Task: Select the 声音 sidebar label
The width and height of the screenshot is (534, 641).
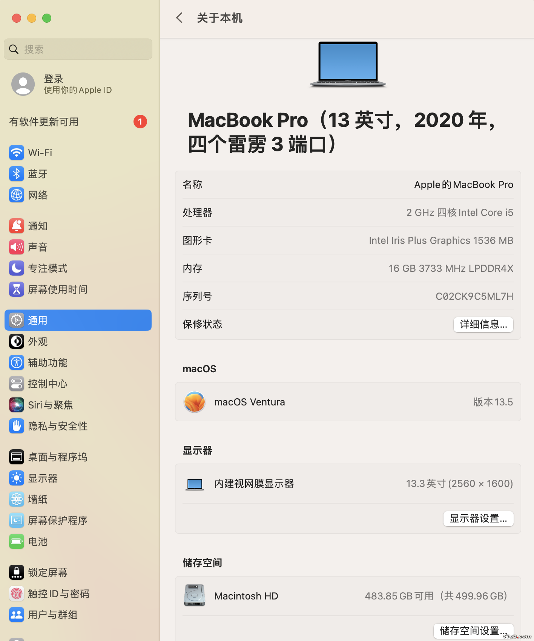Action: pos(38,247)
